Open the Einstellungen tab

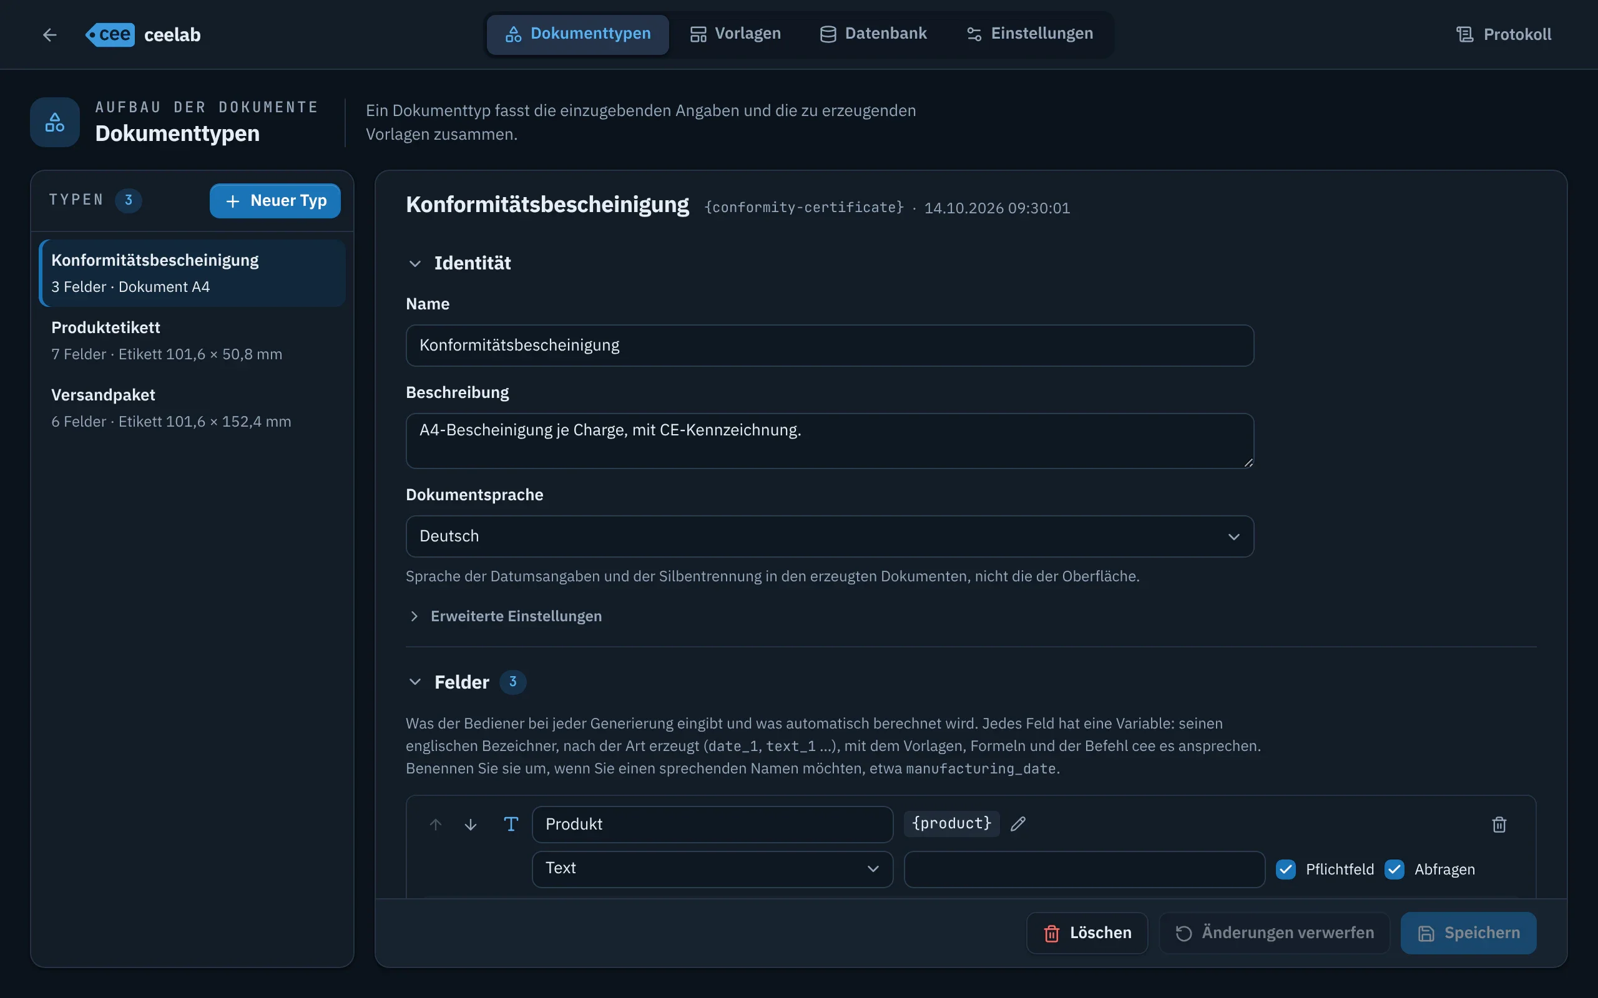(1029, 34)
